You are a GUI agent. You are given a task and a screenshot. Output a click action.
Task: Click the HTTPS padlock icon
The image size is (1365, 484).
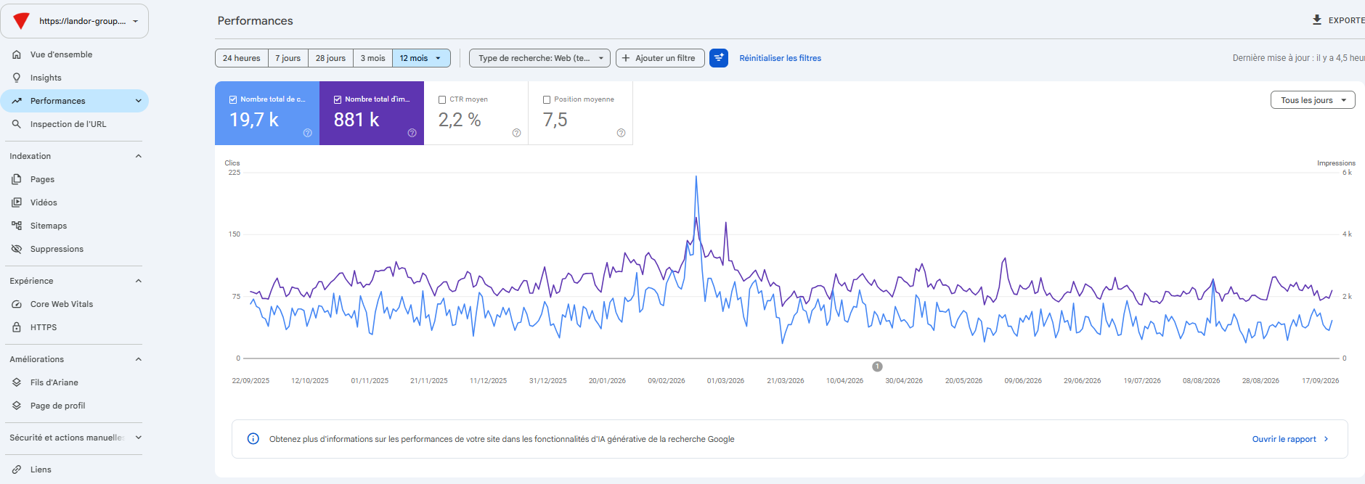pyautogui.click(x=17, y=327)
